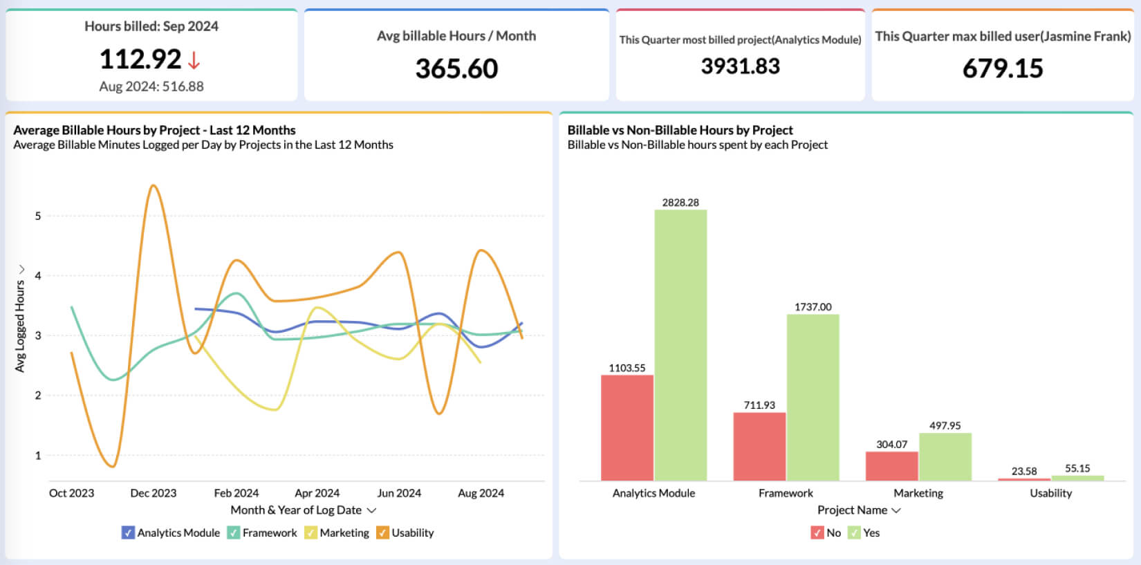Screen dimensions: 1141x565
Task: Select the Hours billed: Sep 2024 card
Action: pos(151,55)
